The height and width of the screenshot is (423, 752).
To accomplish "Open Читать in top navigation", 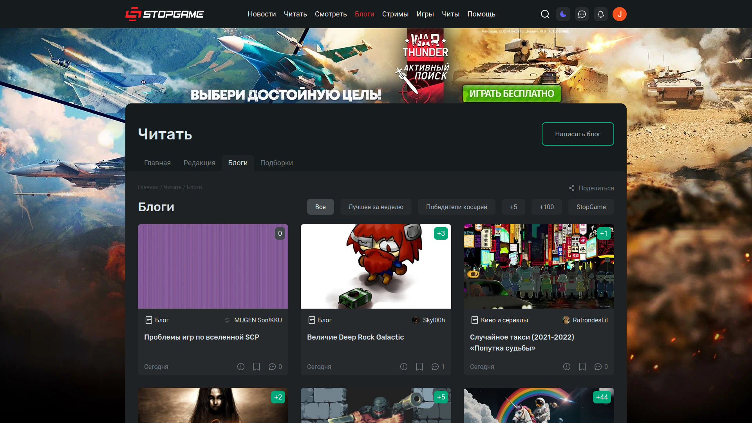I will point(295,14).
